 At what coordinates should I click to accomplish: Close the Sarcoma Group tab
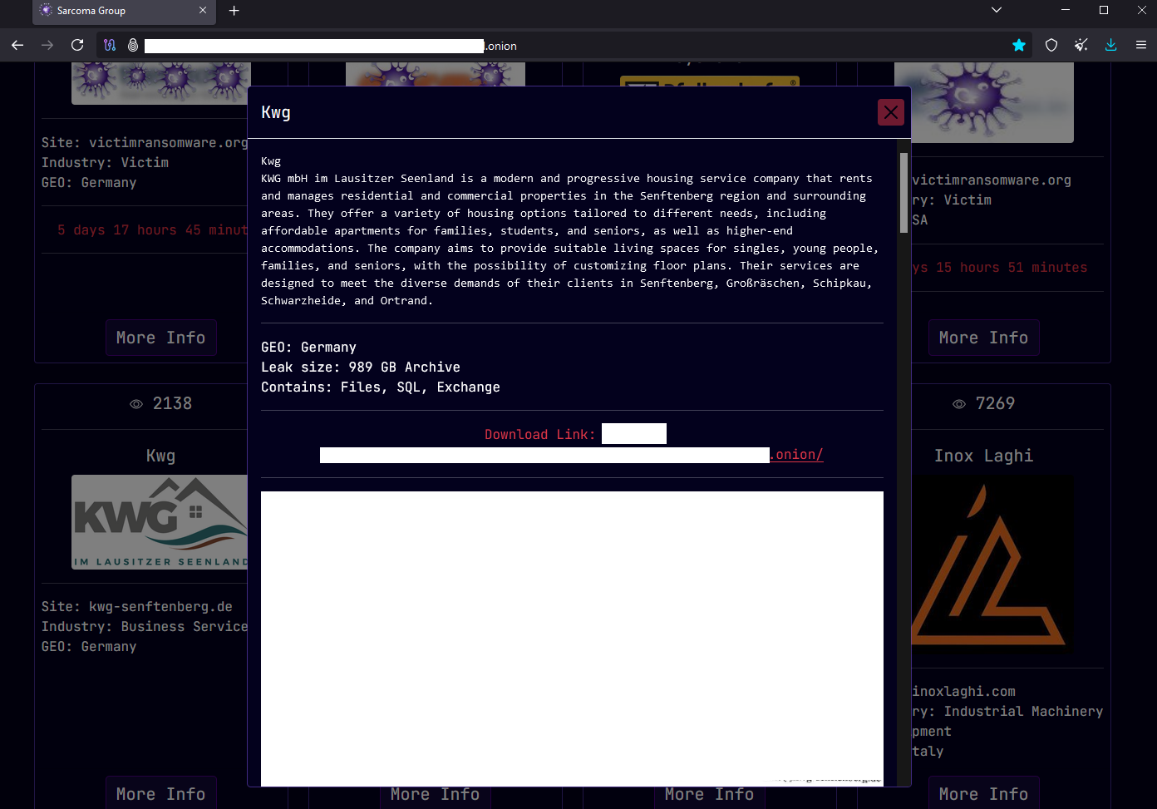tap(203, 11)
